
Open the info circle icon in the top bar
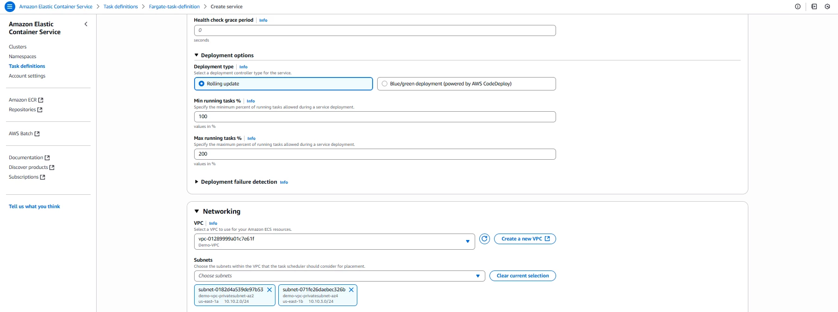click(798, 6)
